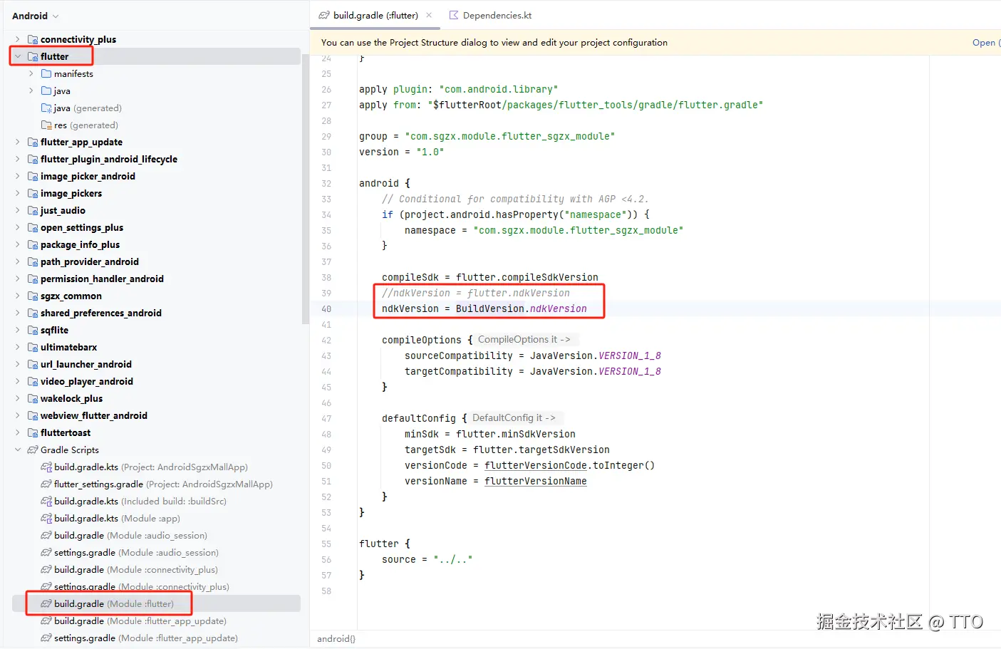1001x649 pixels.
Task: Click the sqflite module icon
Action: point(33,330)
